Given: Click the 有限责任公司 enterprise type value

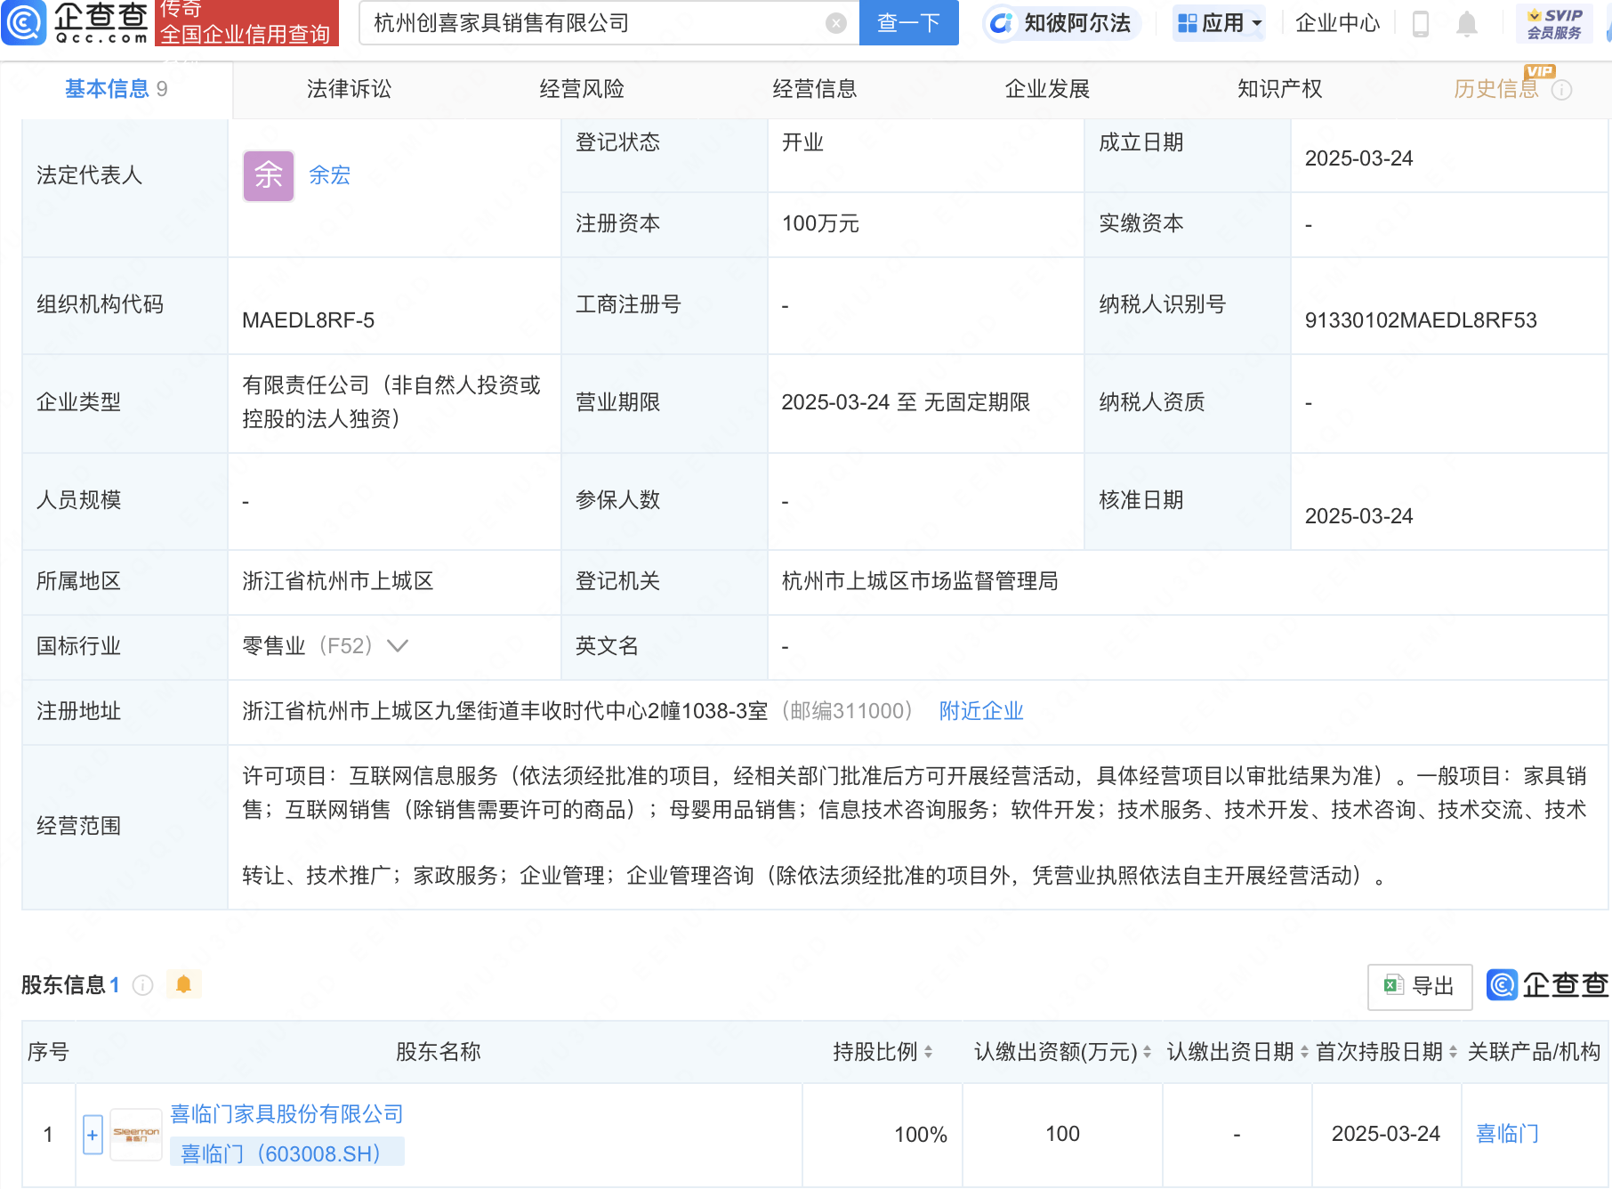Looking at the screenshot, I should tap(391, 402).
